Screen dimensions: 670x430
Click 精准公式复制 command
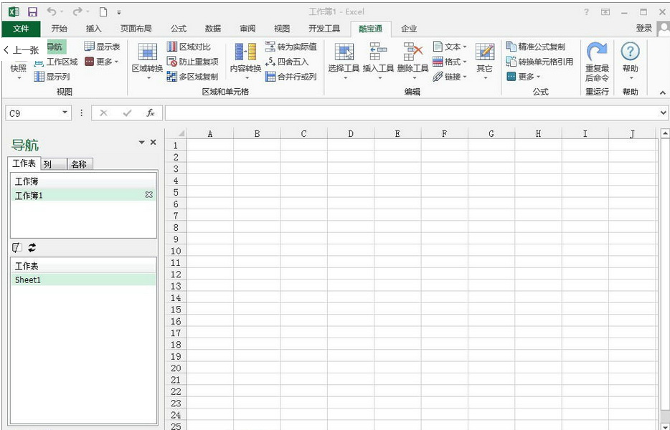[x=536, y=47]
